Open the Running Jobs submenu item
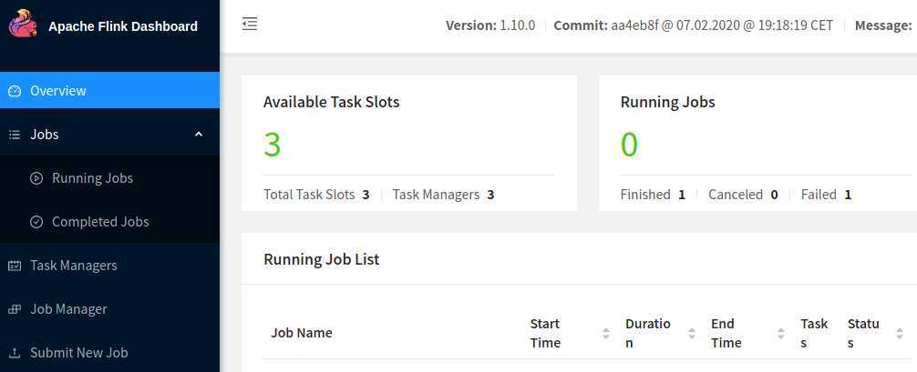The image size is (917, 372). (x=92, y=178)
